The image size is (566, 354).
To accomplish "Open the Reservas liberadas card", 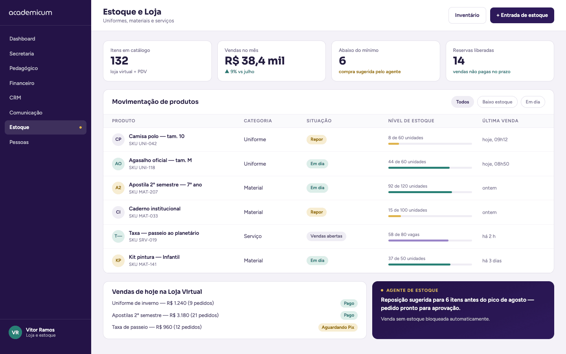I will coord(500,61).
